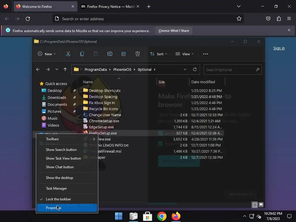
Task: Launch Google Chrome from the taskbar
Action: [x=162, y=216]
